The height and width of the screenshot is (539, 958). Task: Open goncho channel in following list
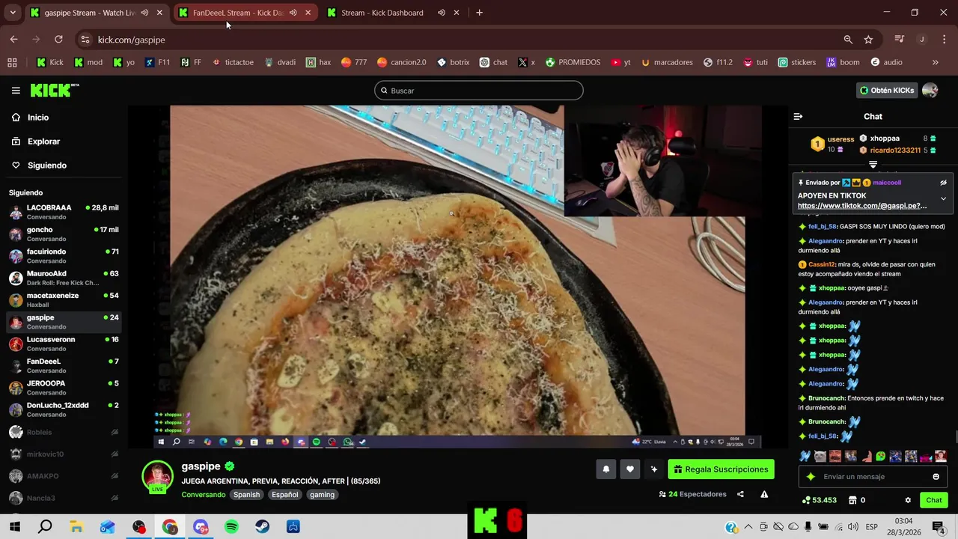pyautogui.click(x=63, y=234)
